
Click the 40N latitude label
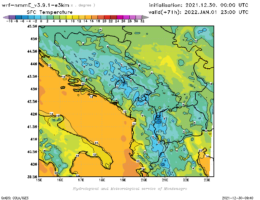[x=34, y=164]
